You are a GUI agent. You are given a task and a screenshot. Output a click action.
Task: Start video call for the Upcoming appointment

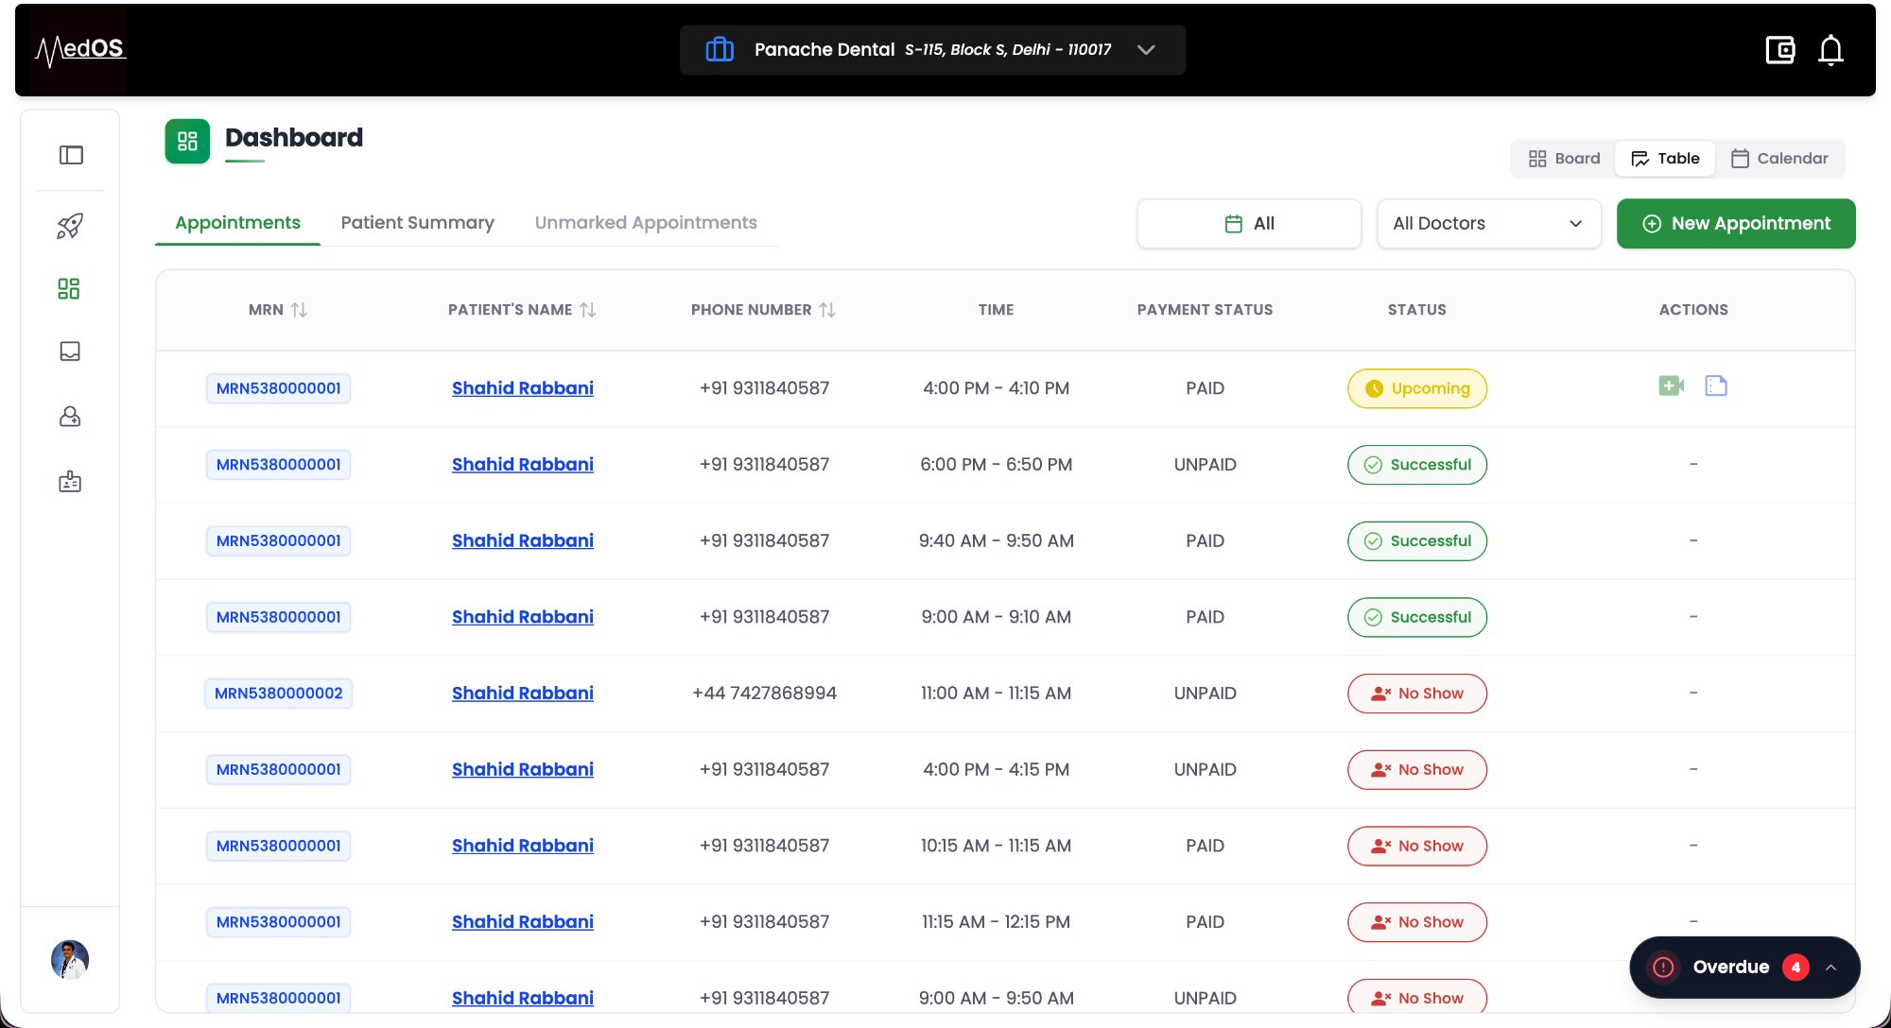(x=1671, y=385)
